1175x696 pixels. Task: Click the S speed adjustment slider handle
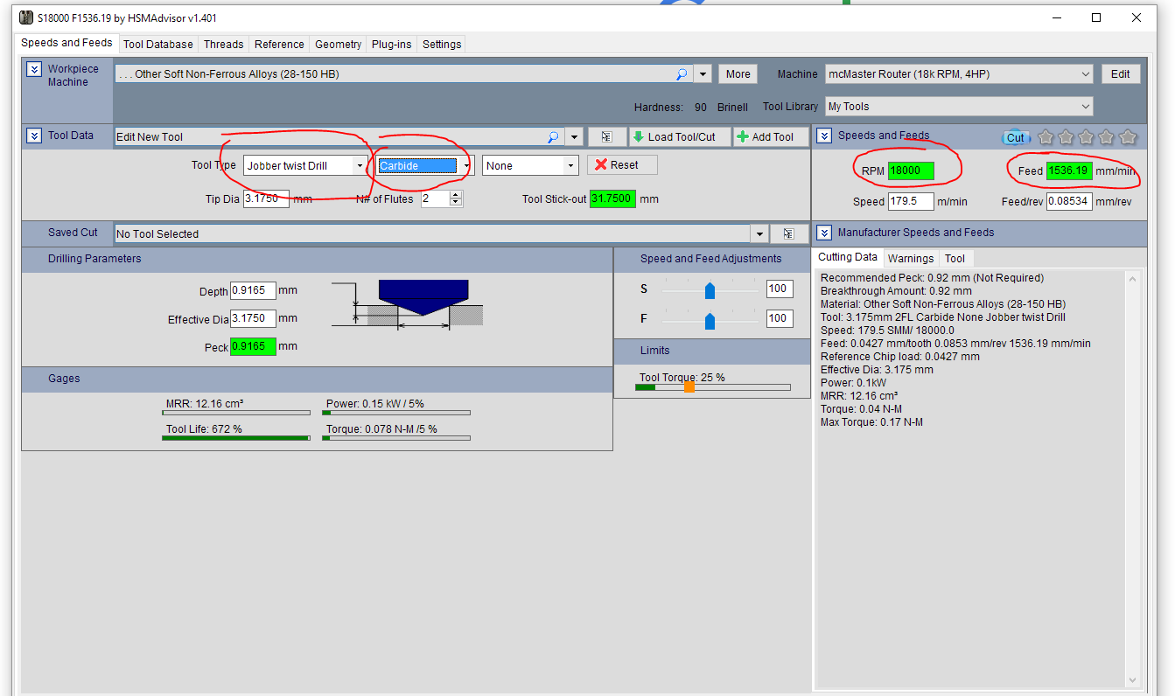click(710, 289)
